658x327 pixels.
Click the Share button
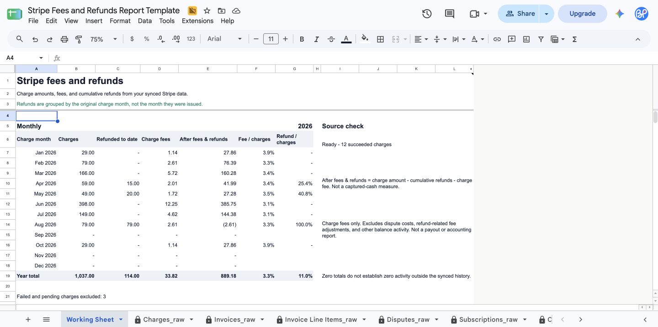pyautogui.click(x=519, y=14)
